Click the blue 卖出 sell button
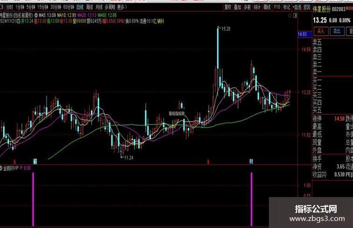 click(337, 31)
